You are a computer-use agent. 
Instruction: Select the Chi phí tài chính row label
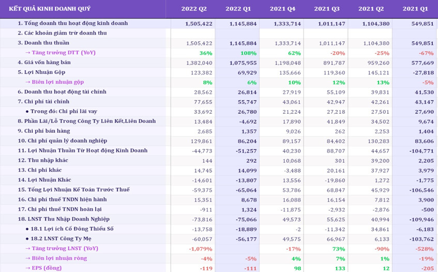(x=46, y=101)
